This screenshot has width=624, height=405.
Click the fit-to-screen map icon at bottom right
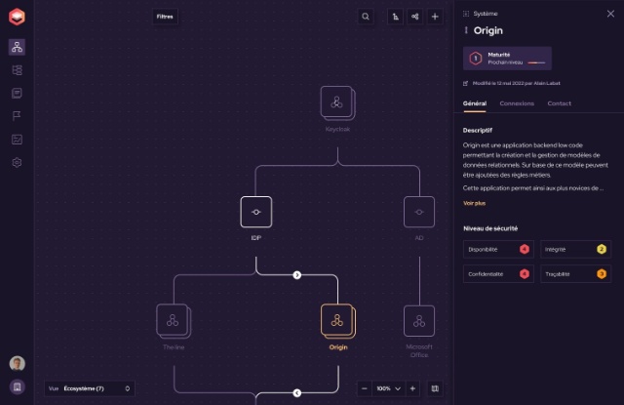point(435,388)
